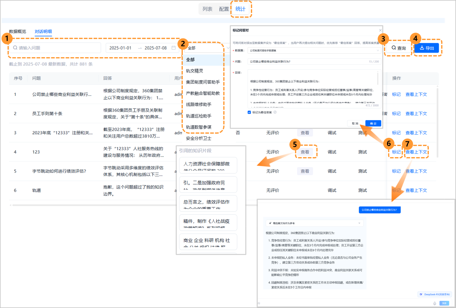Image resolution: width=456 pixels, height=308 pixels.
Task: Click the 确定 button to confirm marking
Action: tap(373, 123)
